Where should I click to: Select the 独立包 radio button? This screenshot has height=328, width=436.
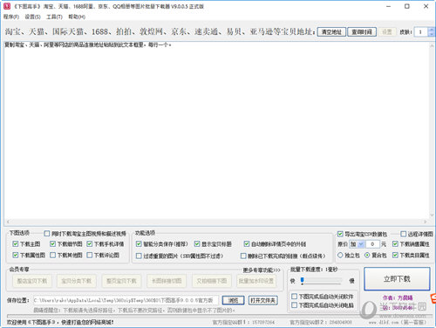click(340, 255)
